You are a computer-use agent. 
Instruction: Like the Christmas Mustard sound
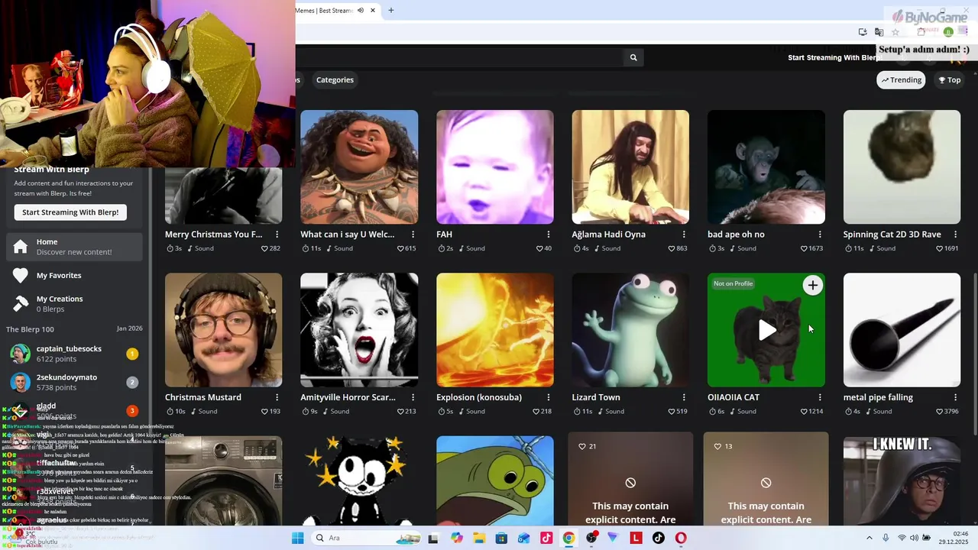click(265, 412)
